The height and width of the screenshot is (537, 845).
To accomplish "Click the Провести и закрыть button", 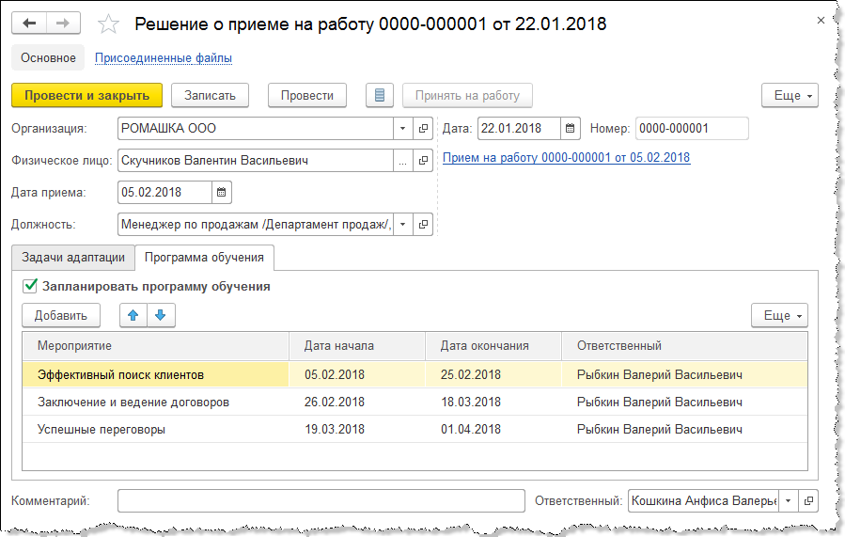I will click(x=86, y=95).
